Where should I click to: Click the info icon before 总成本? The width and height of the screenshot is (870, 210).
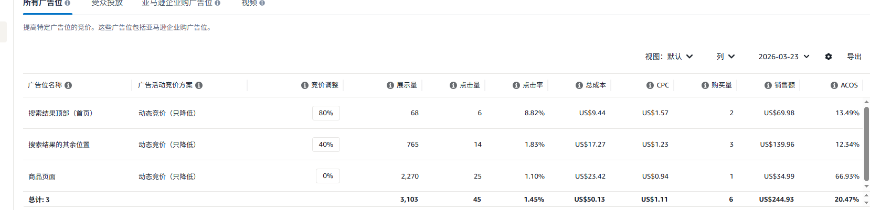(x=579, y=85)
